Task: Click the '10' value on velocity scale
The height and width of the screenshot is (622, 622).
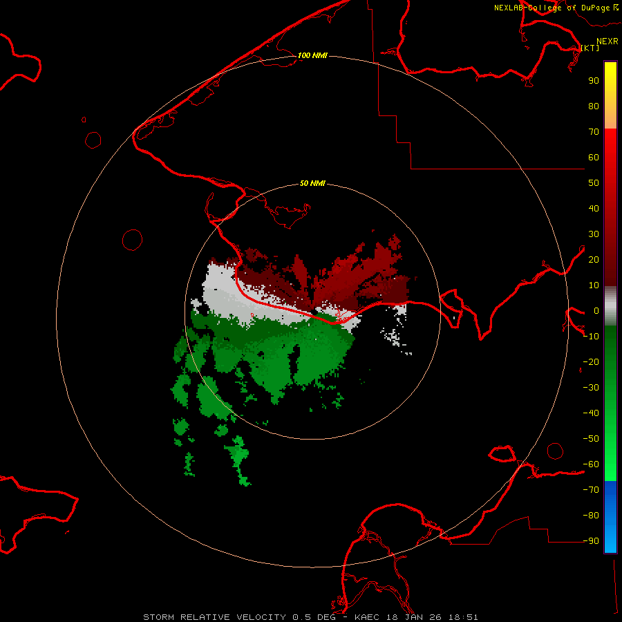Action: click(594, 285)
